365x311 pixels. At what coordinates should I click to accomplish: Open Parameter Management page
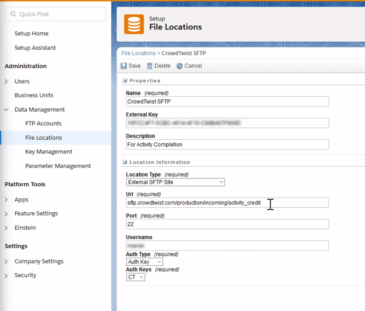(58, 166)
